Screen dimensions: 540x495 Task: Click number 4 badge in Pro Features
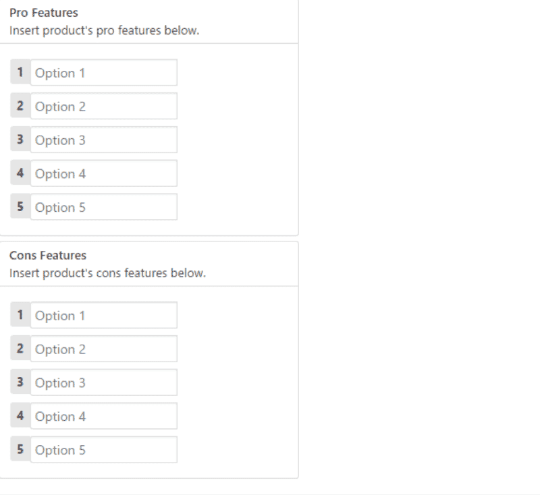pos(20,173)
